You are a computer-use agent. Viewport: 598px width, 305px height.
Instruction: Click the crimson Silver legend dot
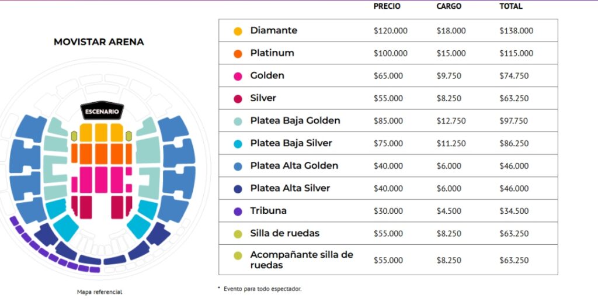(238, 99)
